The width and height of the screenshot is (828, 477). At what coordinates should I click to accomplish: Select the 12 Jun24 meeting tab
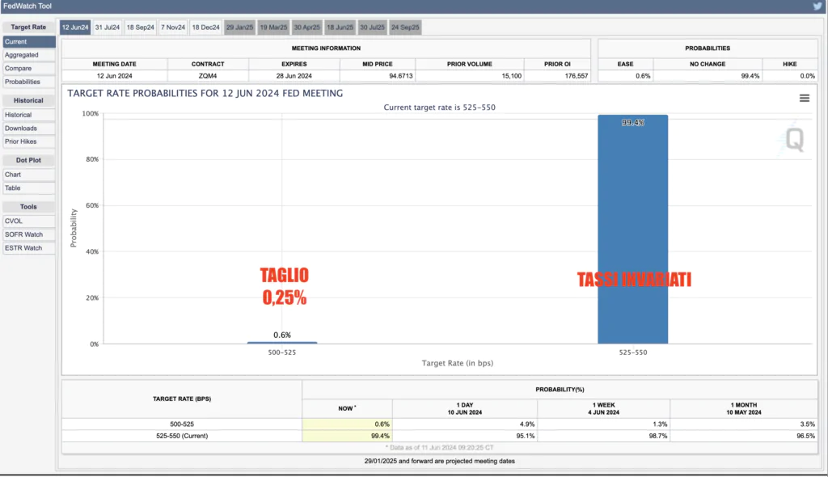pyautogui.click(x=75, y=27)
